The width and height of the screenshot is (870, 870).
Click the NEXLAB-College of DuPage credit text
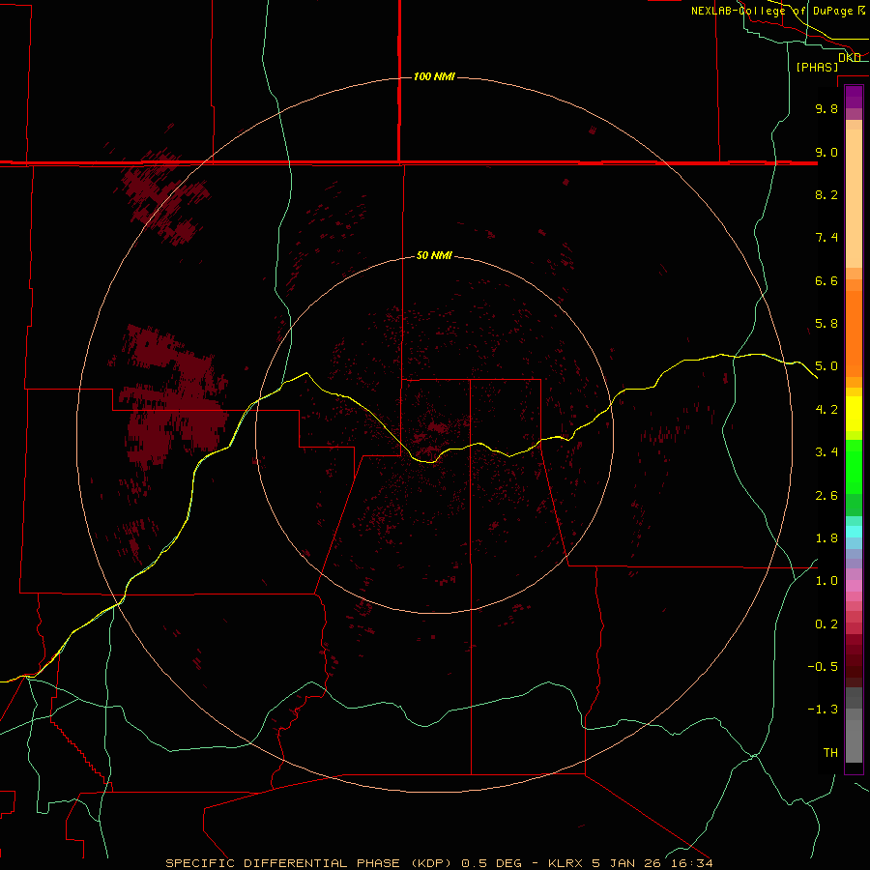click(771, 11)
